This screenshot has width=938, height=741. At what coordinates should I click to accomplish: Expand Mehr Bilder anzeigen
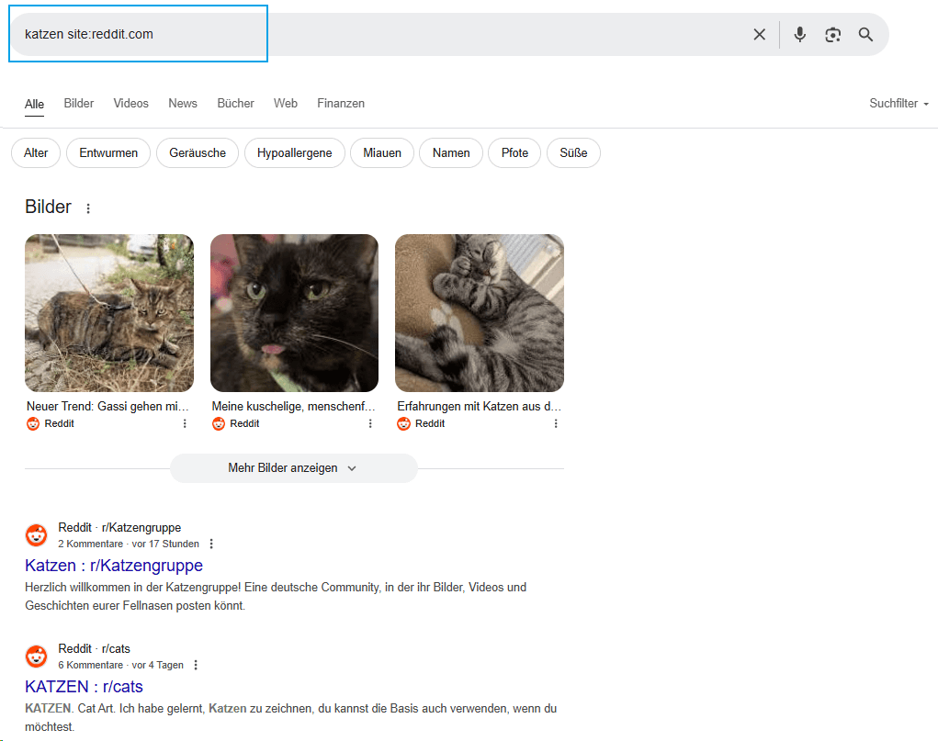point(293,468)
